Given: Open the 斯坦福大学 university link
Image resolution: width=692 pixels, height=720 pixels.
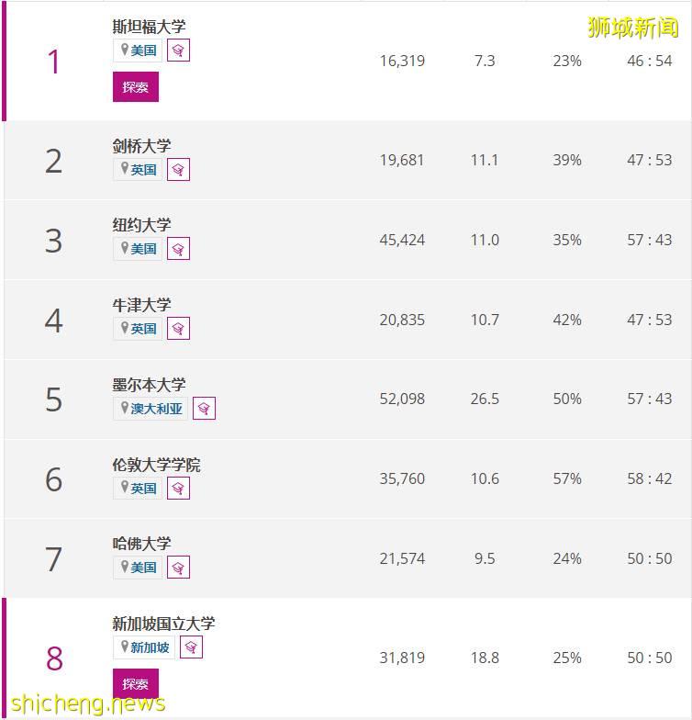Looking at the screenshot, I should coord(149,27).
